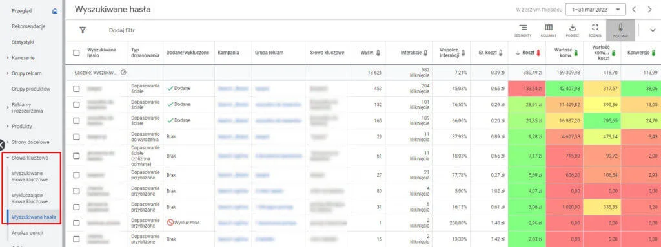Image resolution: width=661 pixels, height=247 pixels.
Task: Click Dodaj filtr to add a filter
Action: pyautogui.click(x=122, y=30)
